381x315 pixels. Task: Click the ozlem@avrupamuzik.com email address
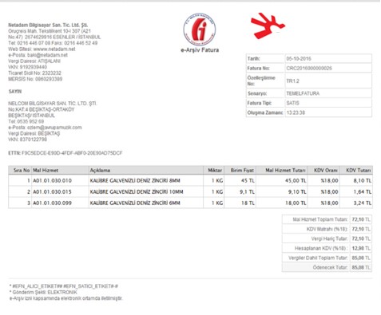[x=54, y=128]
